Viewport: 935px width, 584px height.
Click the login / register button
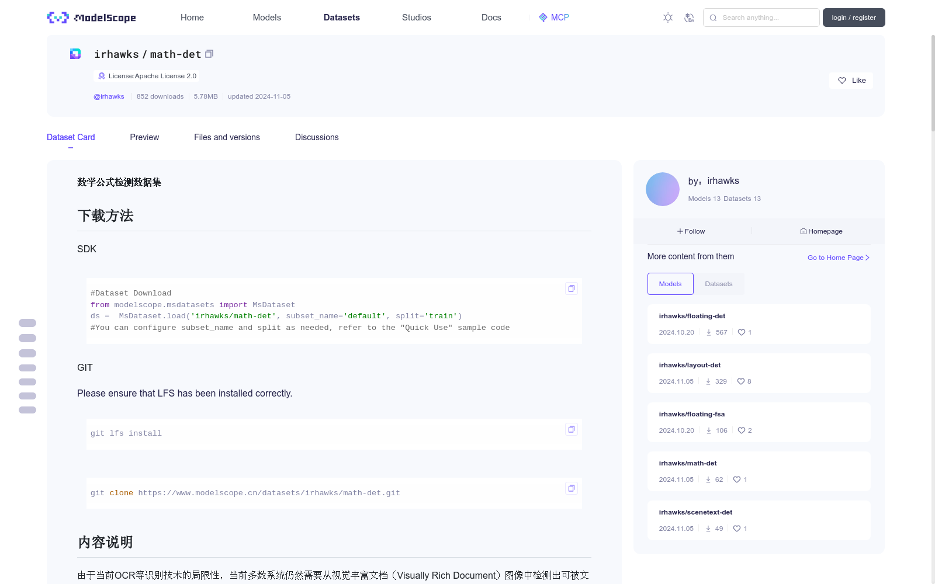point(854,18)
